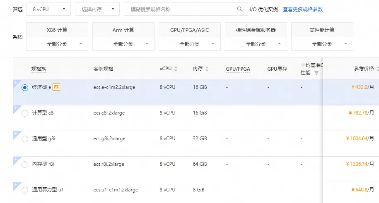Switch to the X86 计算 architecture tab
Screen dimensions: 379x203
57,30
